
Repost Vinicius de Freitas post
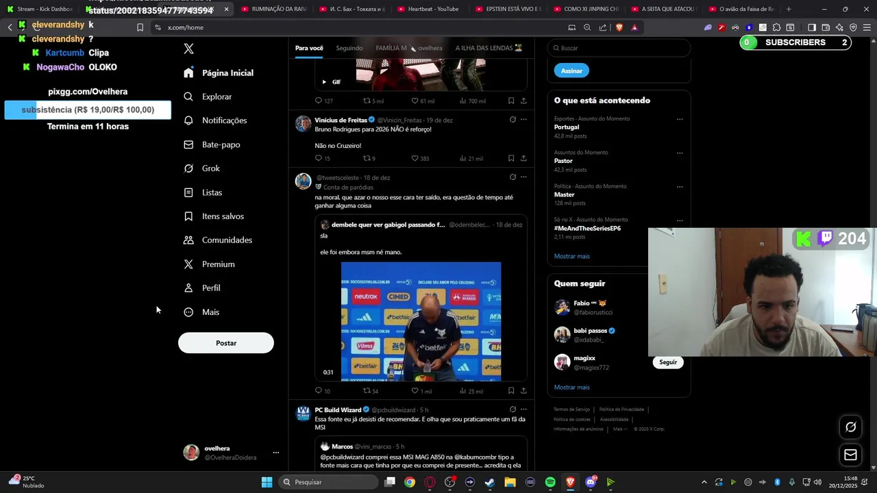(367, 158)
